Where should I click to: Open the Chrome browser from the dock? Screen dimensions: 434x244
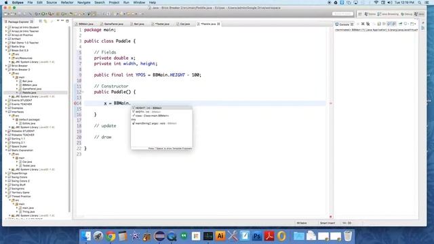click(111, 236)
